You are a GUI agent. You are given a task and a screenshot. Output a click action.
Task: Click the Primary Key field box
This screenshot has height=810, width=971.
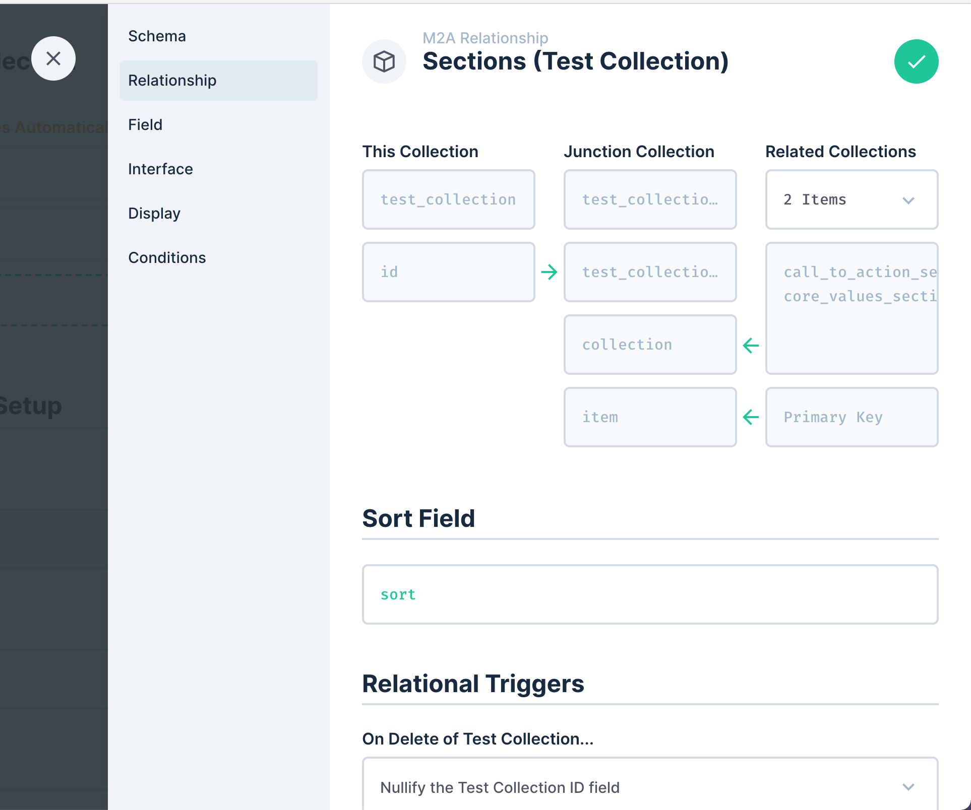click(852, 417)
